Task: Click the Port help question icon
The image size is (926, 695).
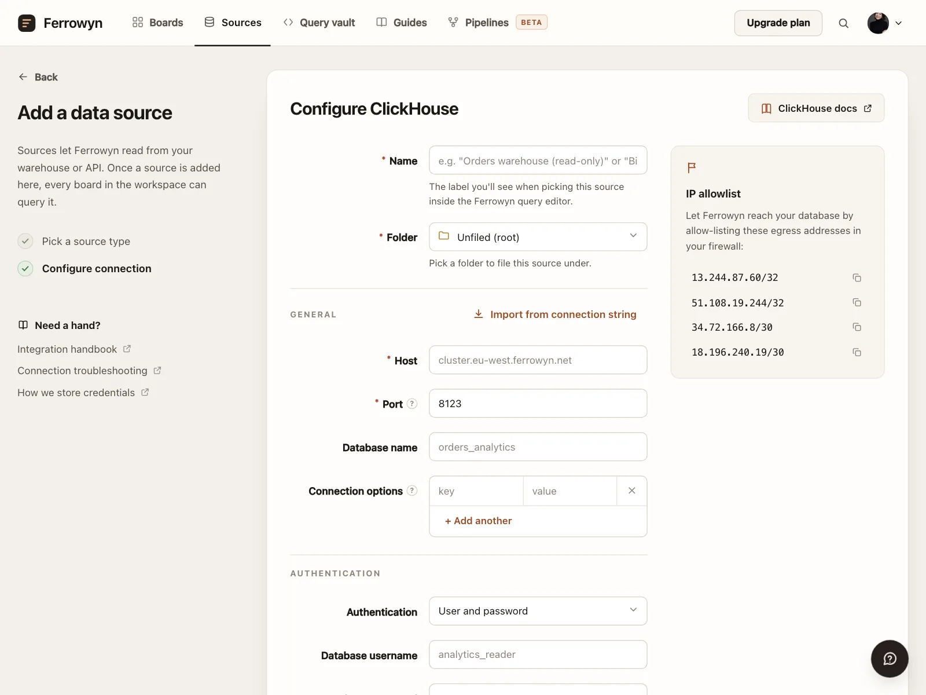Action: point(412,404)
